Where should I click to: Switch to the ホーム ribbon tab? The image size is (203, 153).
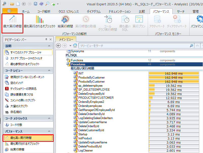pyautogui.click(x=26, y=11)
